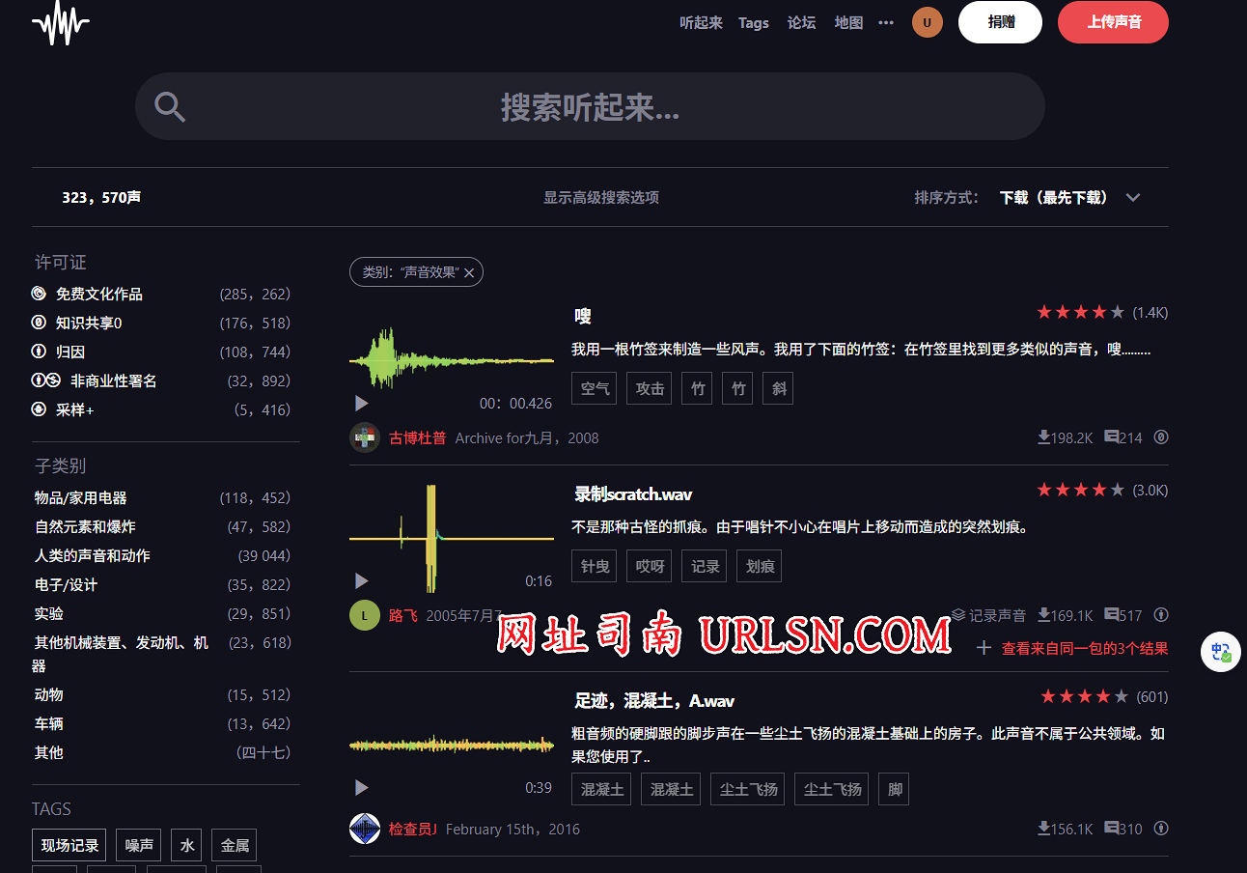Click the user avatar in top bar

click(927, 22)
